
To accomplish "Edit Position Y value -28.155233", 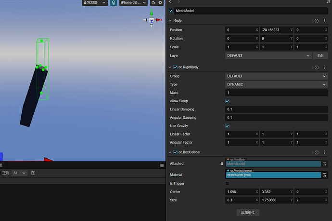I will (276, 30).
